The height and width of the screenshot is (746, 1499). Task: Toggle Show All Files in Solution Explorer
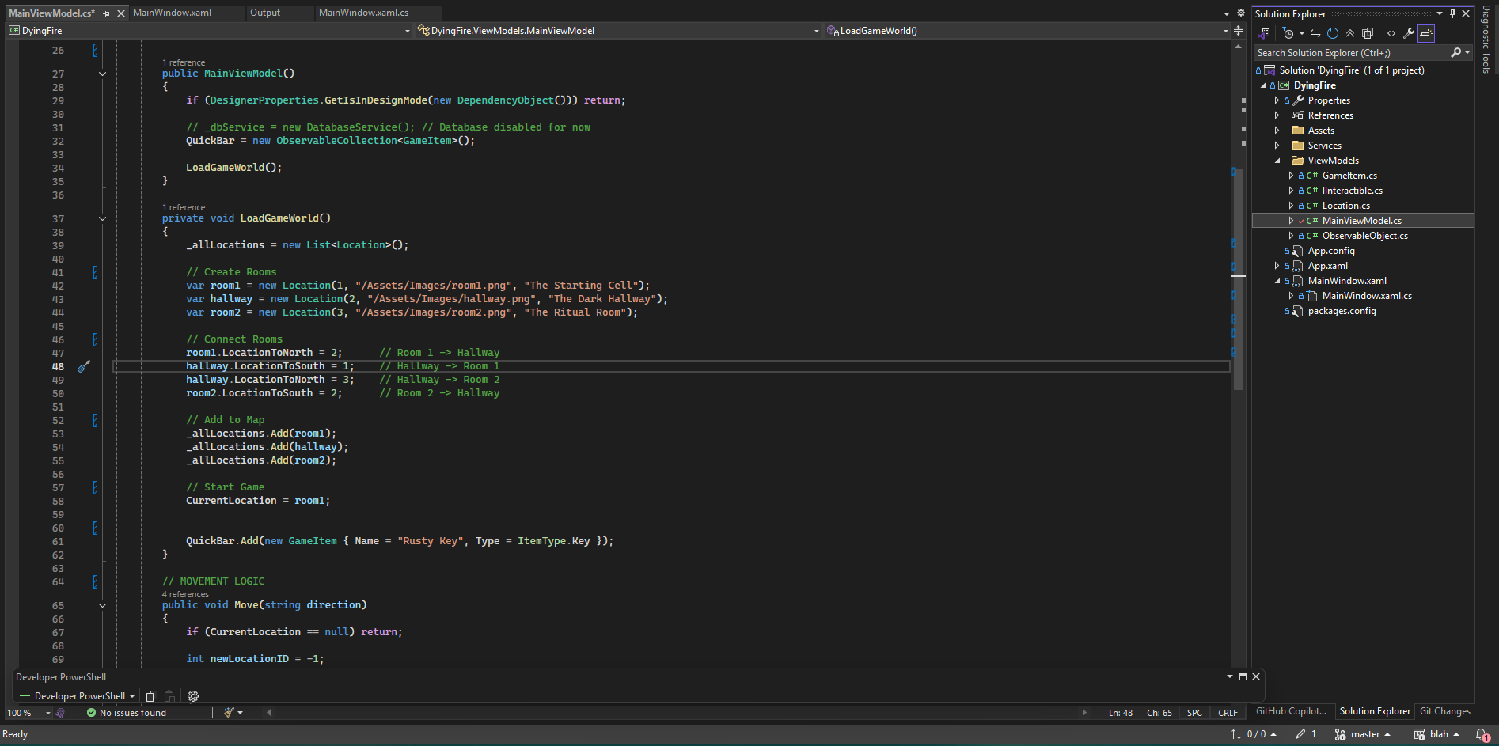click(1367, 33)
